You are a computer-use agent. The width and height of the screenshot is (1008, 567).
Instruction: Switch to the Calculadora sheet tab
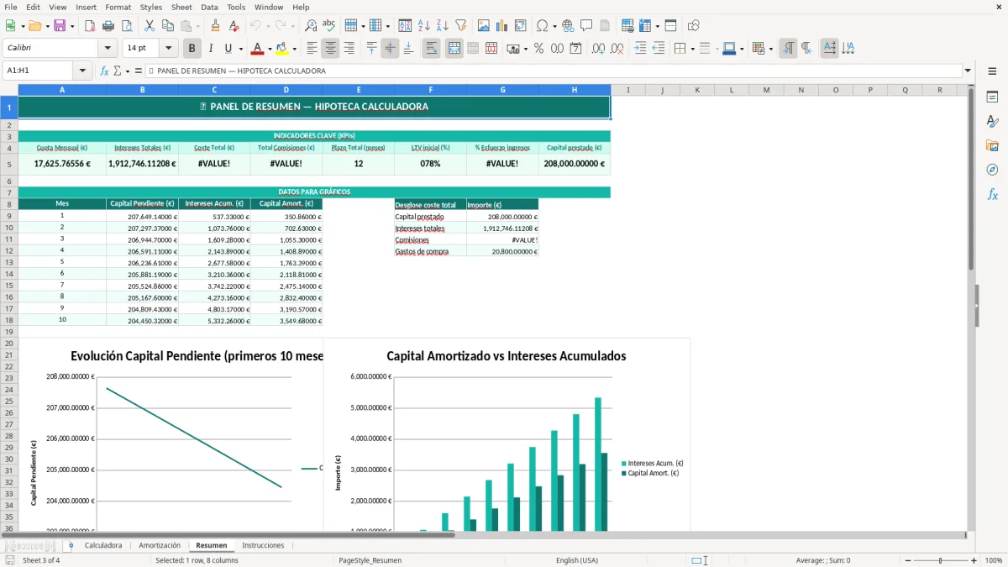coord(103,546)
